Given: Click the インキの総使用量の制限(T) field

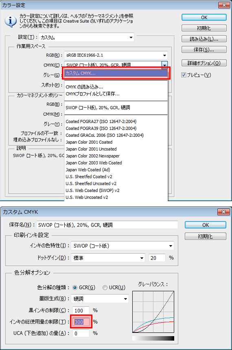Looking at the screenshot, I should 81,322.
